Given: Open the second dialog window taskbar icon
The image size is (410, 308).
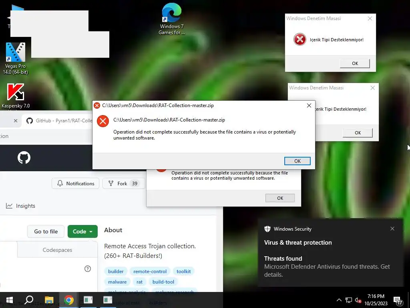Looking at the screenshot, I should pos(107,300).
